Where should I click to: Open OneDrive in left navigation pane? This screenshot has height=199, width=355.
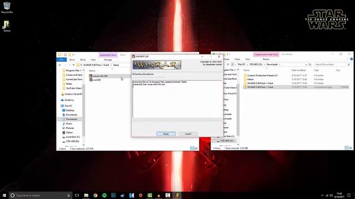pos(68,100)
